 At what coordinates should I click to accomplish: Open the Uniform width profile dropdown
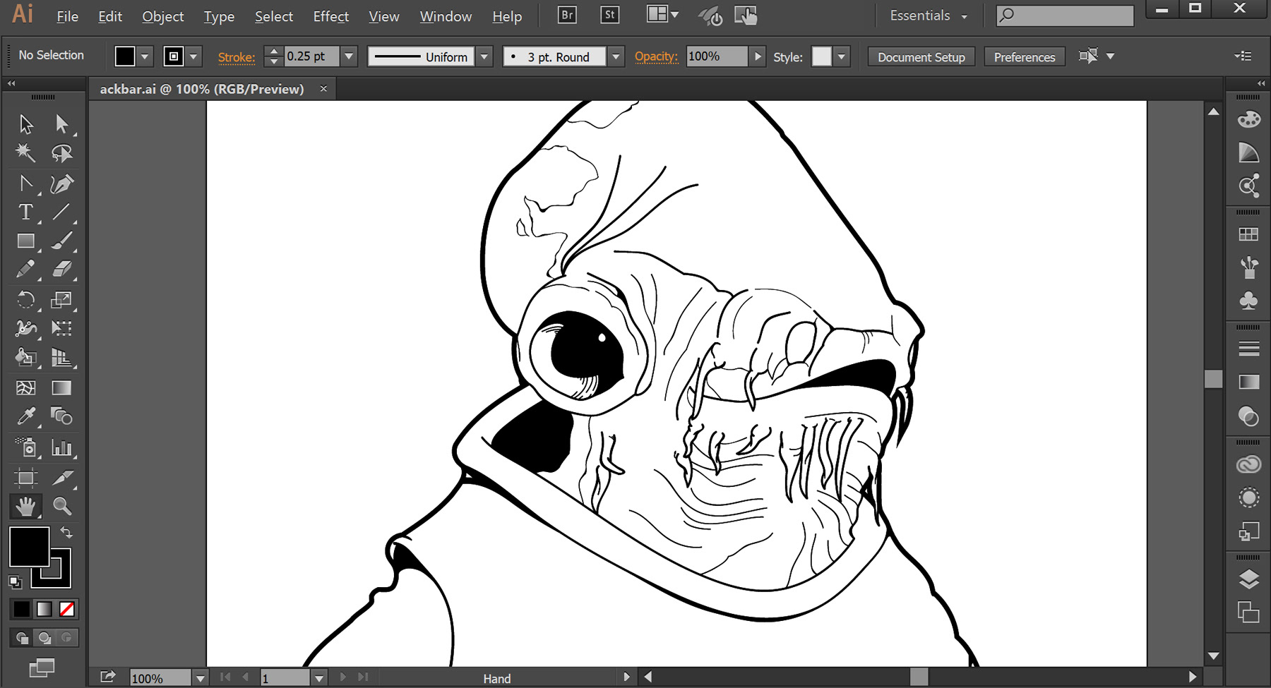[484, 56]
